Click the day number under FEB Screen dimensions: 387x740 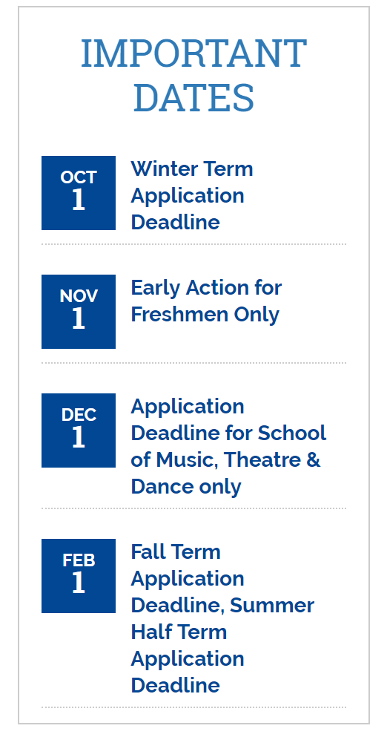click(79, 583)
